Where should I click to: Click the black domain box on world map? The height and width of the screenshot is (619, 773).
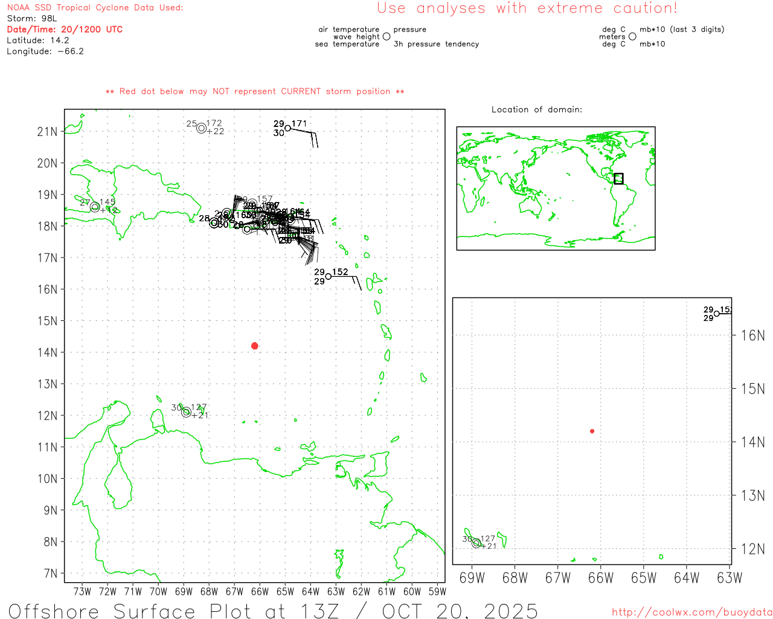(x=618, y=178)
